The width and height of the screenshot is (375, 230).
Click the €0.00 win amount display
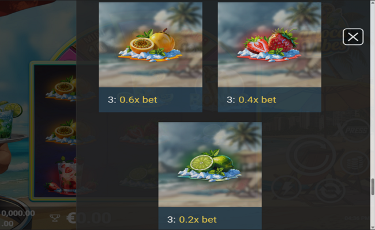[89, 218]
